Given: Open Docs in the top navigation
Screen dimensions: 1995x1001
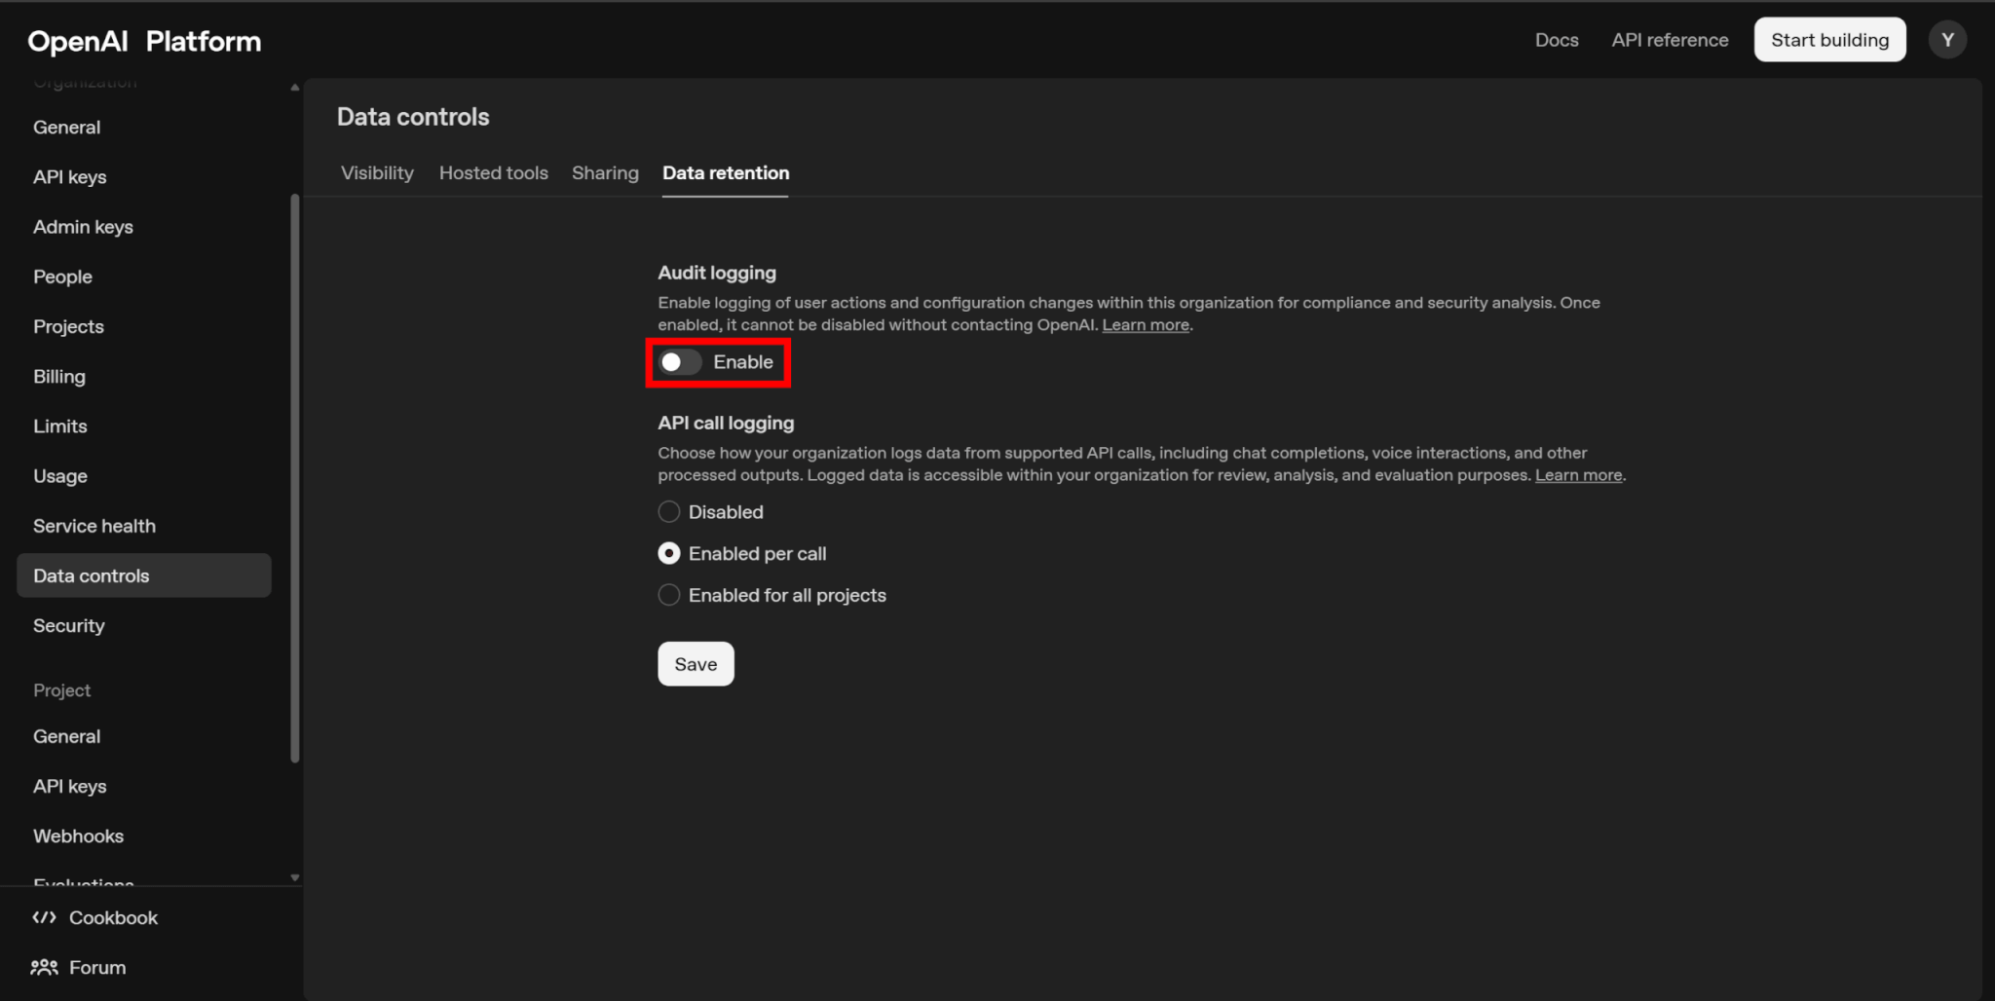Looking at the screenshot, I should (1556, 40).
